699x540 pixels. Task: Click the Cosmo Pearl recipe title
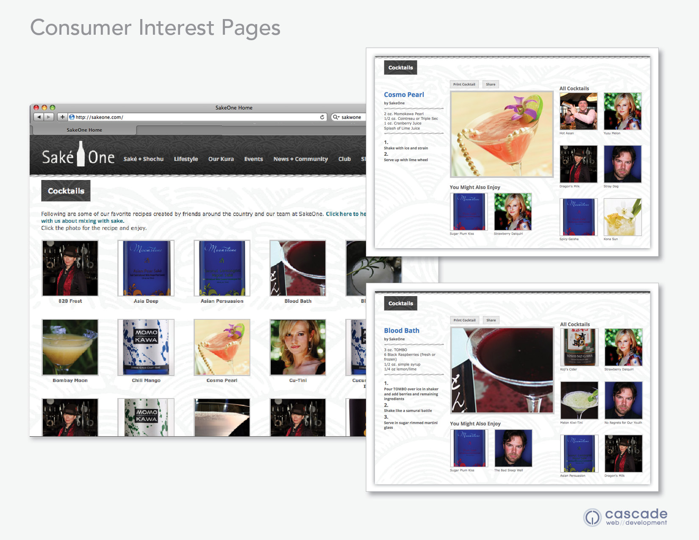pos(404,95)
